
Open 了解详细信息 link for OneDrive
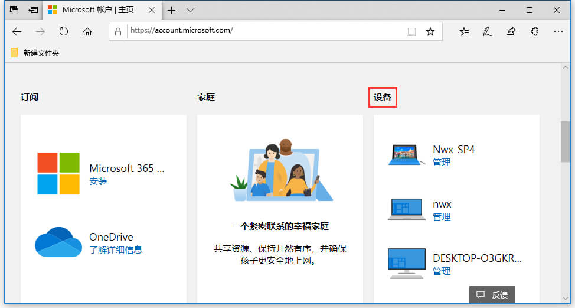(x=116, y=249)
